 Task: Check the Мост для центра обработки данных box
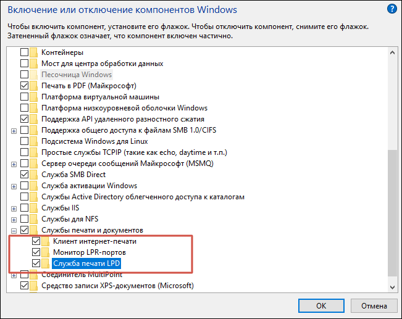click(24, 64)
